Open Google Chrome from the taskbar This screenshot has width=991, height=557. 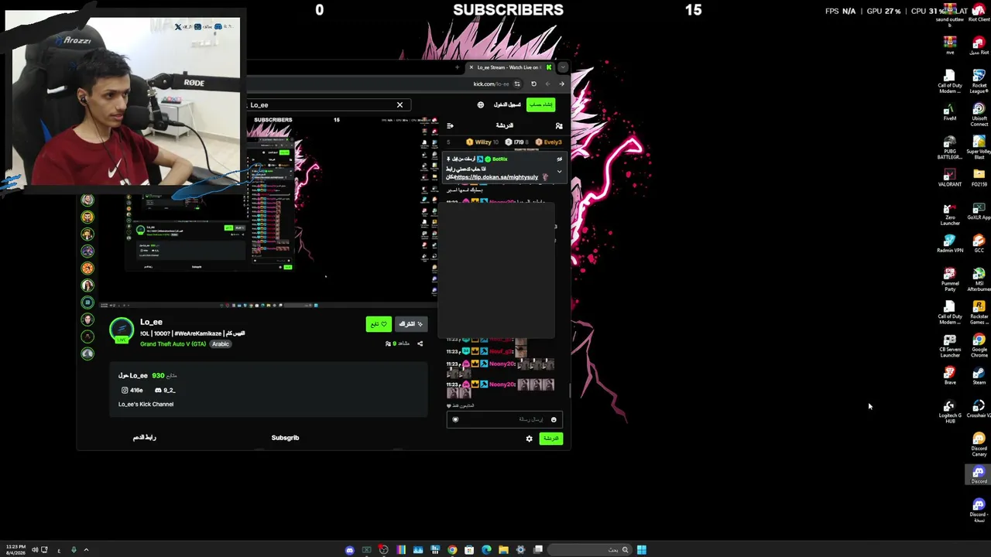(x=452, y=550)
